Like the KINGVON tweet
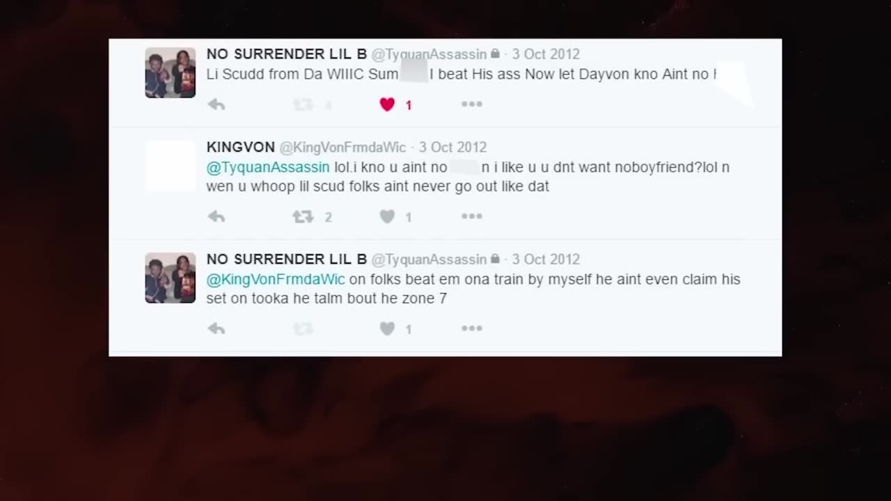This screenshot has height=501, width=891. coord(388,216)
